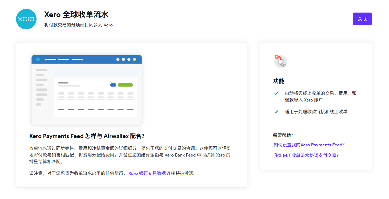Click the 功能 section heading
389x199 pixels.
(279, 81)
